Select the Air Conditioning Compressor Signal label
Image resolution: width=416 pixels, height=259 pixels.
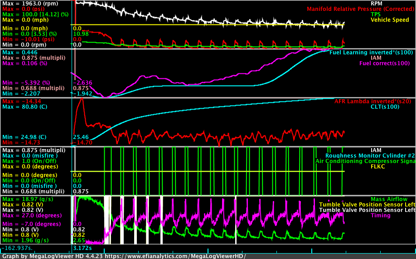click(365, 161)
